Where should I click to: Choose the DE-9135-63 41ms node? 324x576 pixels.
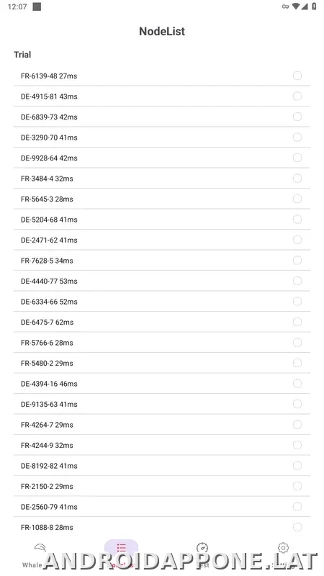tap(162, 404)
